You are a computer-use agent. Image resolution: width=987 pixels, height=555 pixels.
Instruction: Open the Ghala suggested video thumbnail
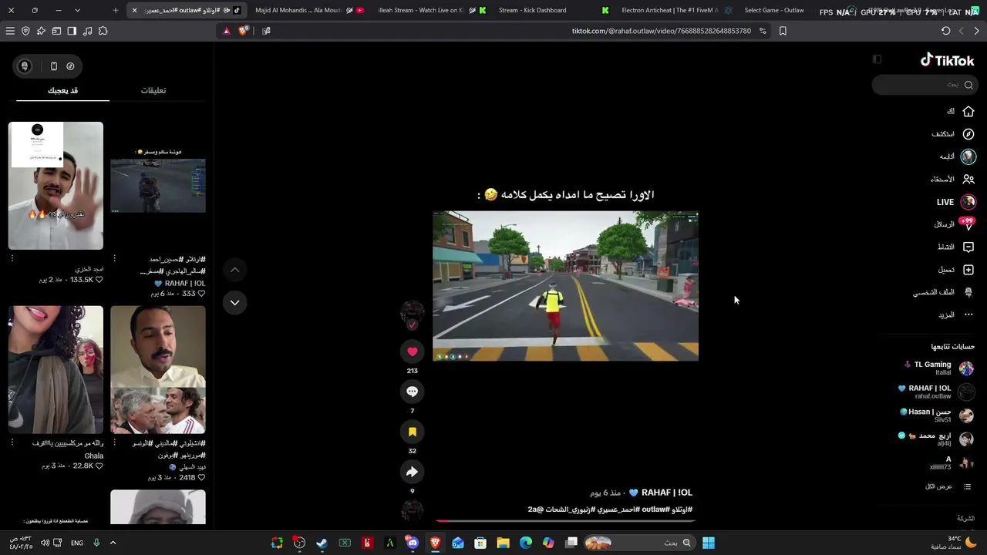[x=56, y=370]
